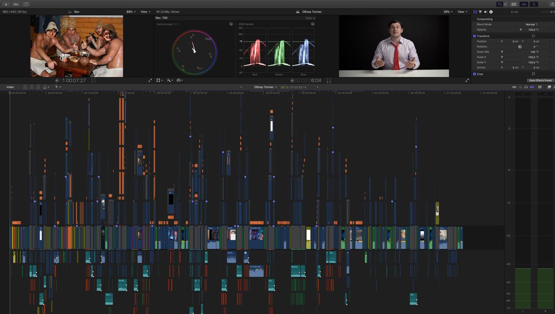
Task: Click the Rotation dial control
Action: [x=520, y=46]
